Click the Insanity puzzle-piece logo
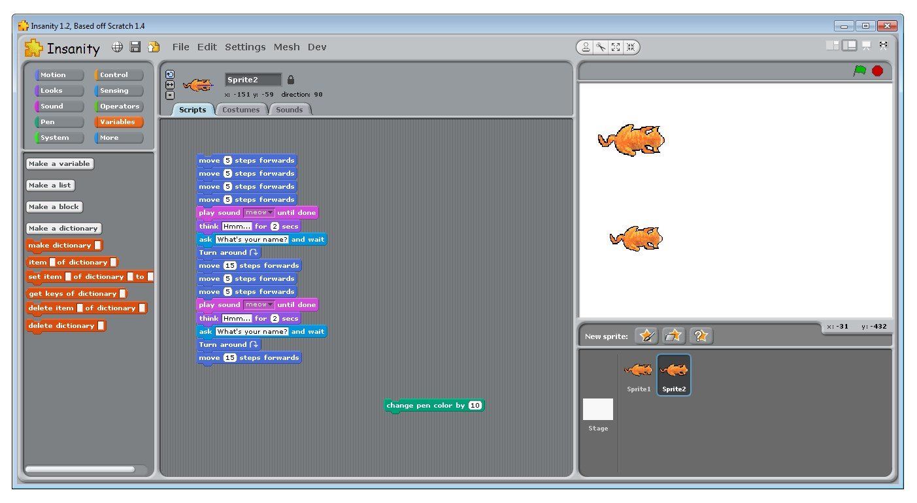The height and width of the screenshot is (503, 917). pos(33,48)
